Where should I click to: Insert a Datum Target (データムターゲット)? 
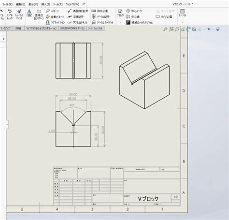(x=102, y=22)
